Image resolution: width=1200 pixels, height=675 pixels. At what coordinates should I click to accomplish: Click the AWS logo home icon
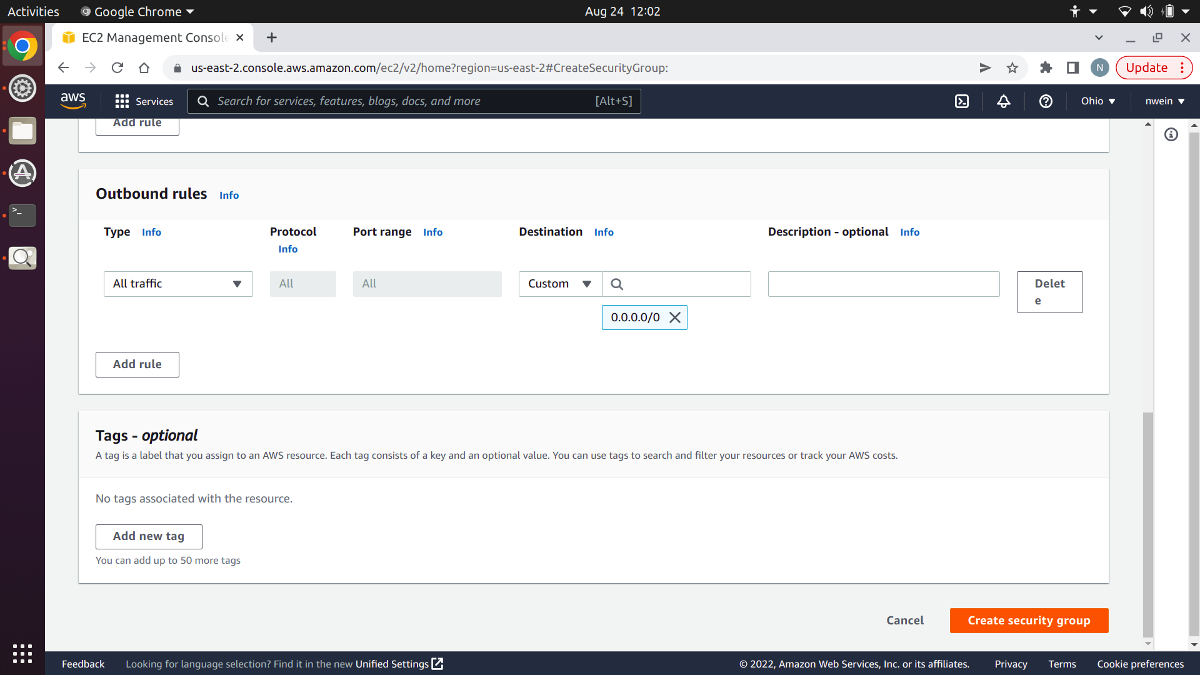73,101
